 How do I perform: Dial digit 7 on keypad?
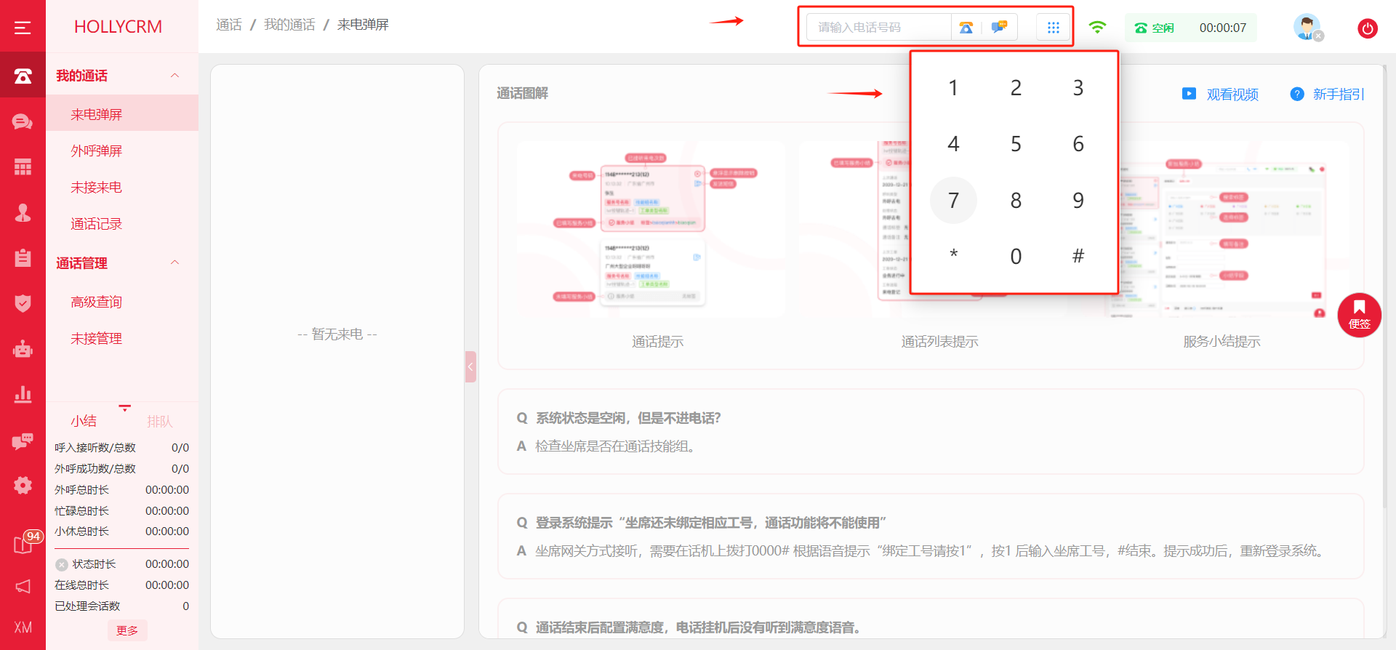(x=953, y=200)
